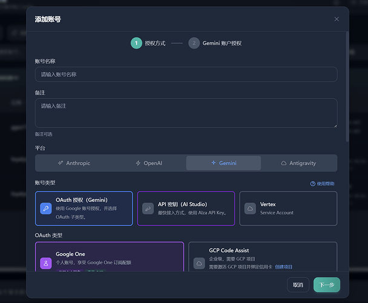Image resolution: width=368 pixels, height=303 pixels.
Task: Switch platform to OpenAI tab
Action: coord(149,163)
